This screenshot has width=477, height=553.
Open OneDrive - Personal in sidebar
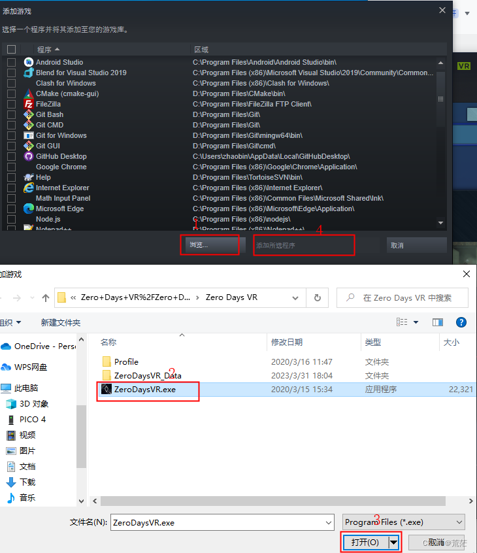[38, 346]
